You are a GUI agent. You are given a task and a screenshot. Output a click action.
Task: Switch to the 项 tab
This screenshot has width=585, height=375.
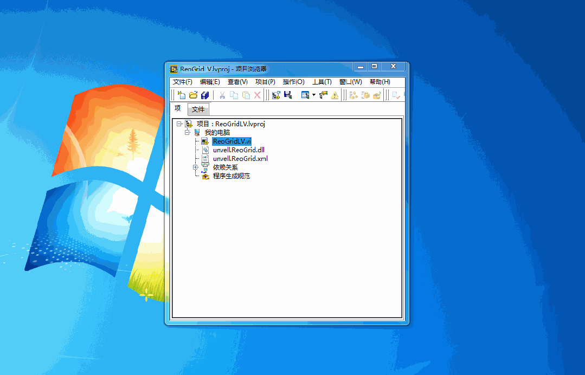point(178,108)
